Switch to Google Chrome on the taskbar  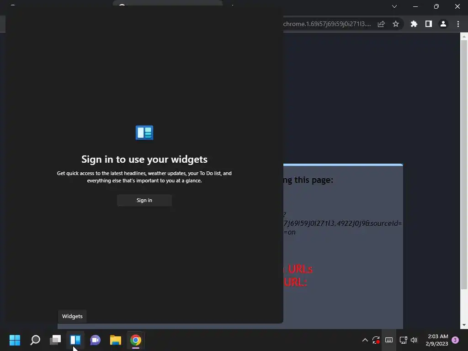[135, 340]
